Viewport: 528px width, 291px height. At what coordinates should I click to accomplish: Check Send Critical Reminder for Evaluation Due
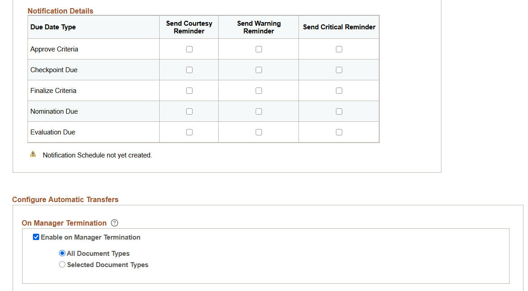339,132
